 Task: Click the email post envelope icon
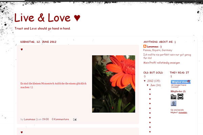click(x=75, y=119)
